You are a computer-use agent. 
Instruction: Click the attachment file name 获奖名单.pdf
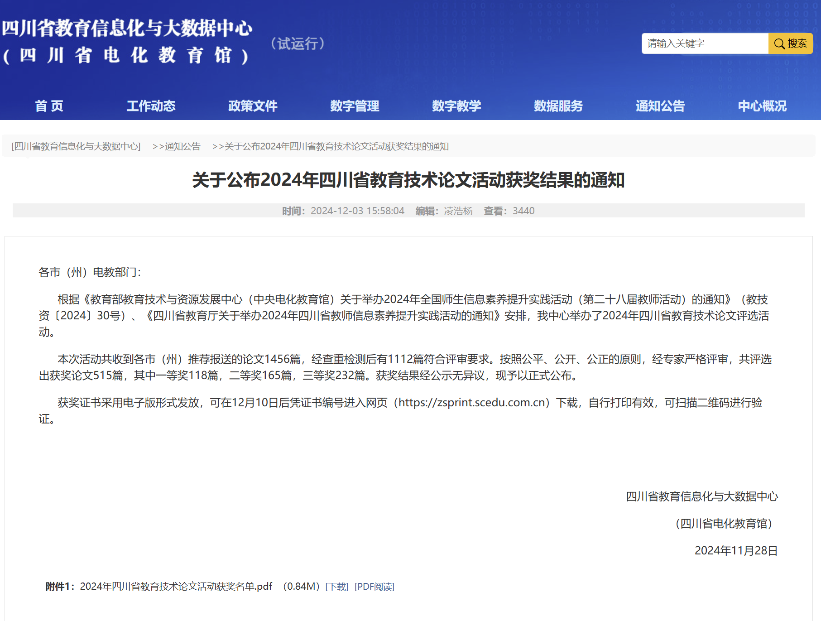[x=176, y=587]
